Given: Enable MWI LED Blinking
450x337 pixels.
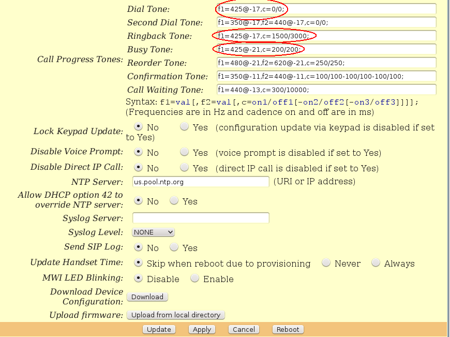Looking at the screenshot, I should [x=195, y=279].
